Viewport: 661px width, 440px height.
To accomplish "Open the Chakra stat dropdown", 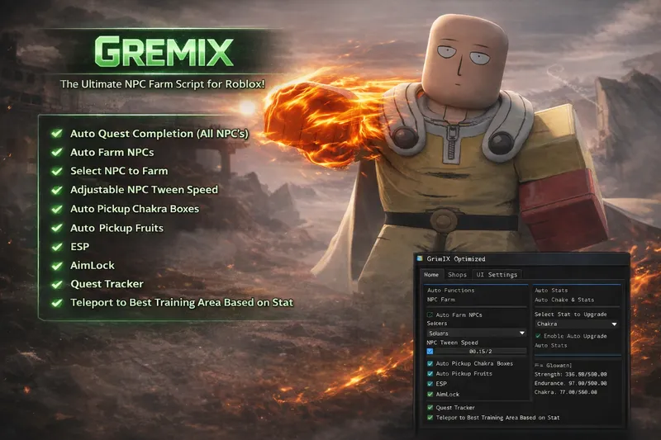I will [577, 324].
